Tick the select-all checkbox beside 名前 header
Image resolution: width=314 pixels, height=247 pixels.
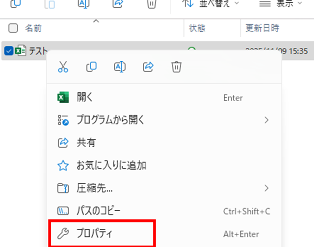pyautogui.click(x=13, y=29)
